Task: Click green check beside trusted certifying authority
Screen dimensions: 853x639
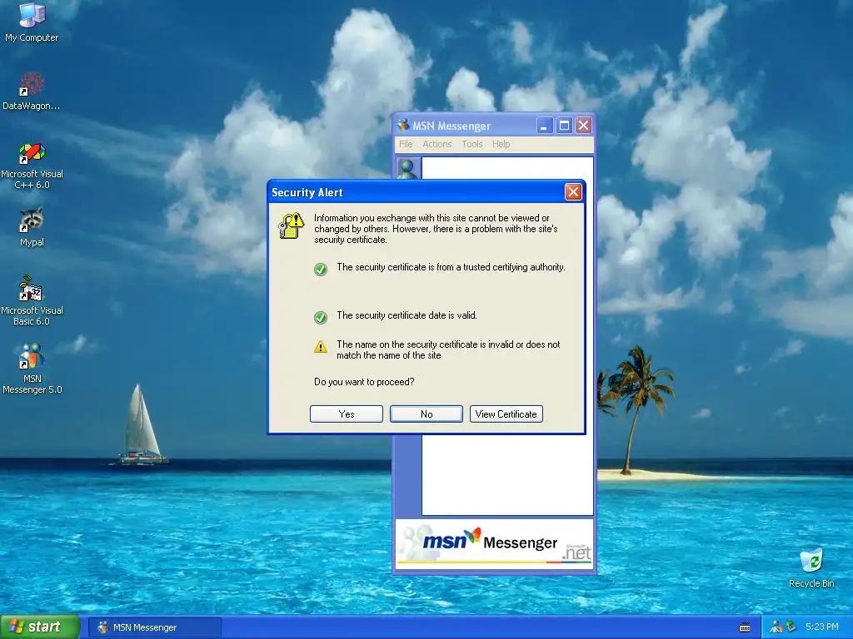Action: pos(321,269)
